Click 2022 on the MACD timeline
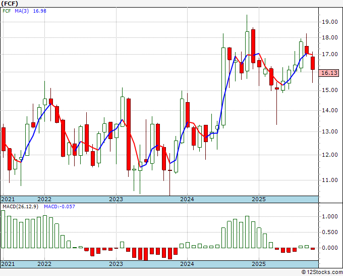Viewport: 343px width, 276px height. (44, 264)
